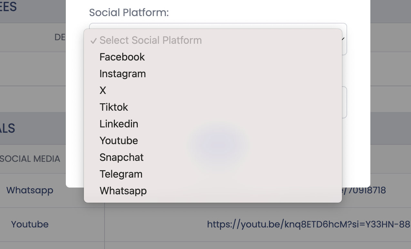Choose Telegram from the list
Image resolution: width=411 pixels, height=249 pixels.
121,174
